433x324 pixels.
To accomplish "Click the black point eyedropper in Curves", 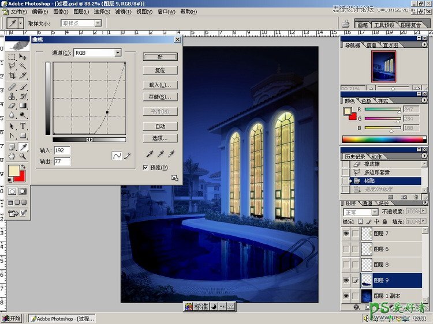I will [150, 154].
